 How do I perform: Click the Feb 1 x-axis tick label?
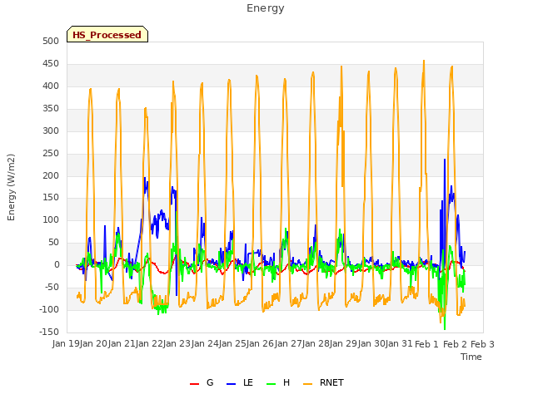(x=427, y=344)
